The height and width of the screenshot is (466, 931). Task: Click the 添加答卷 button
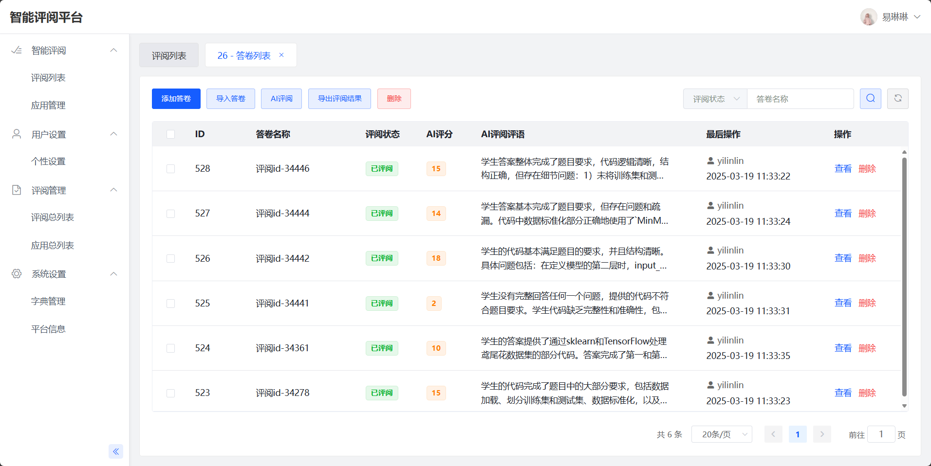[x=176, y=99]
